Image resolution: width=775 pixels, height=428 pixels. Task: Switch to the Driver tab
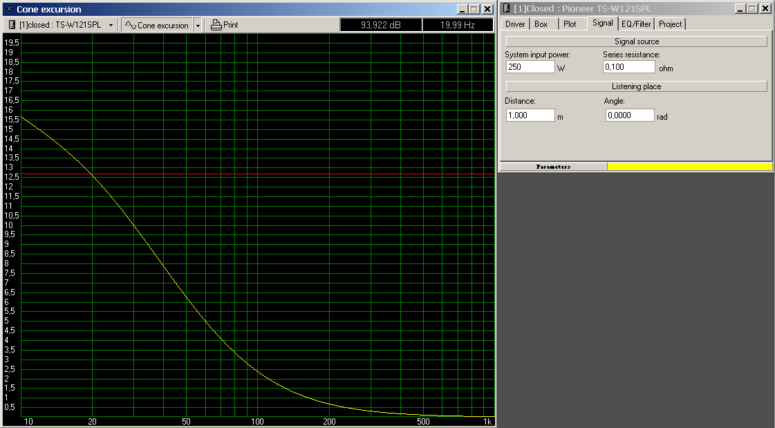point(515,24)
